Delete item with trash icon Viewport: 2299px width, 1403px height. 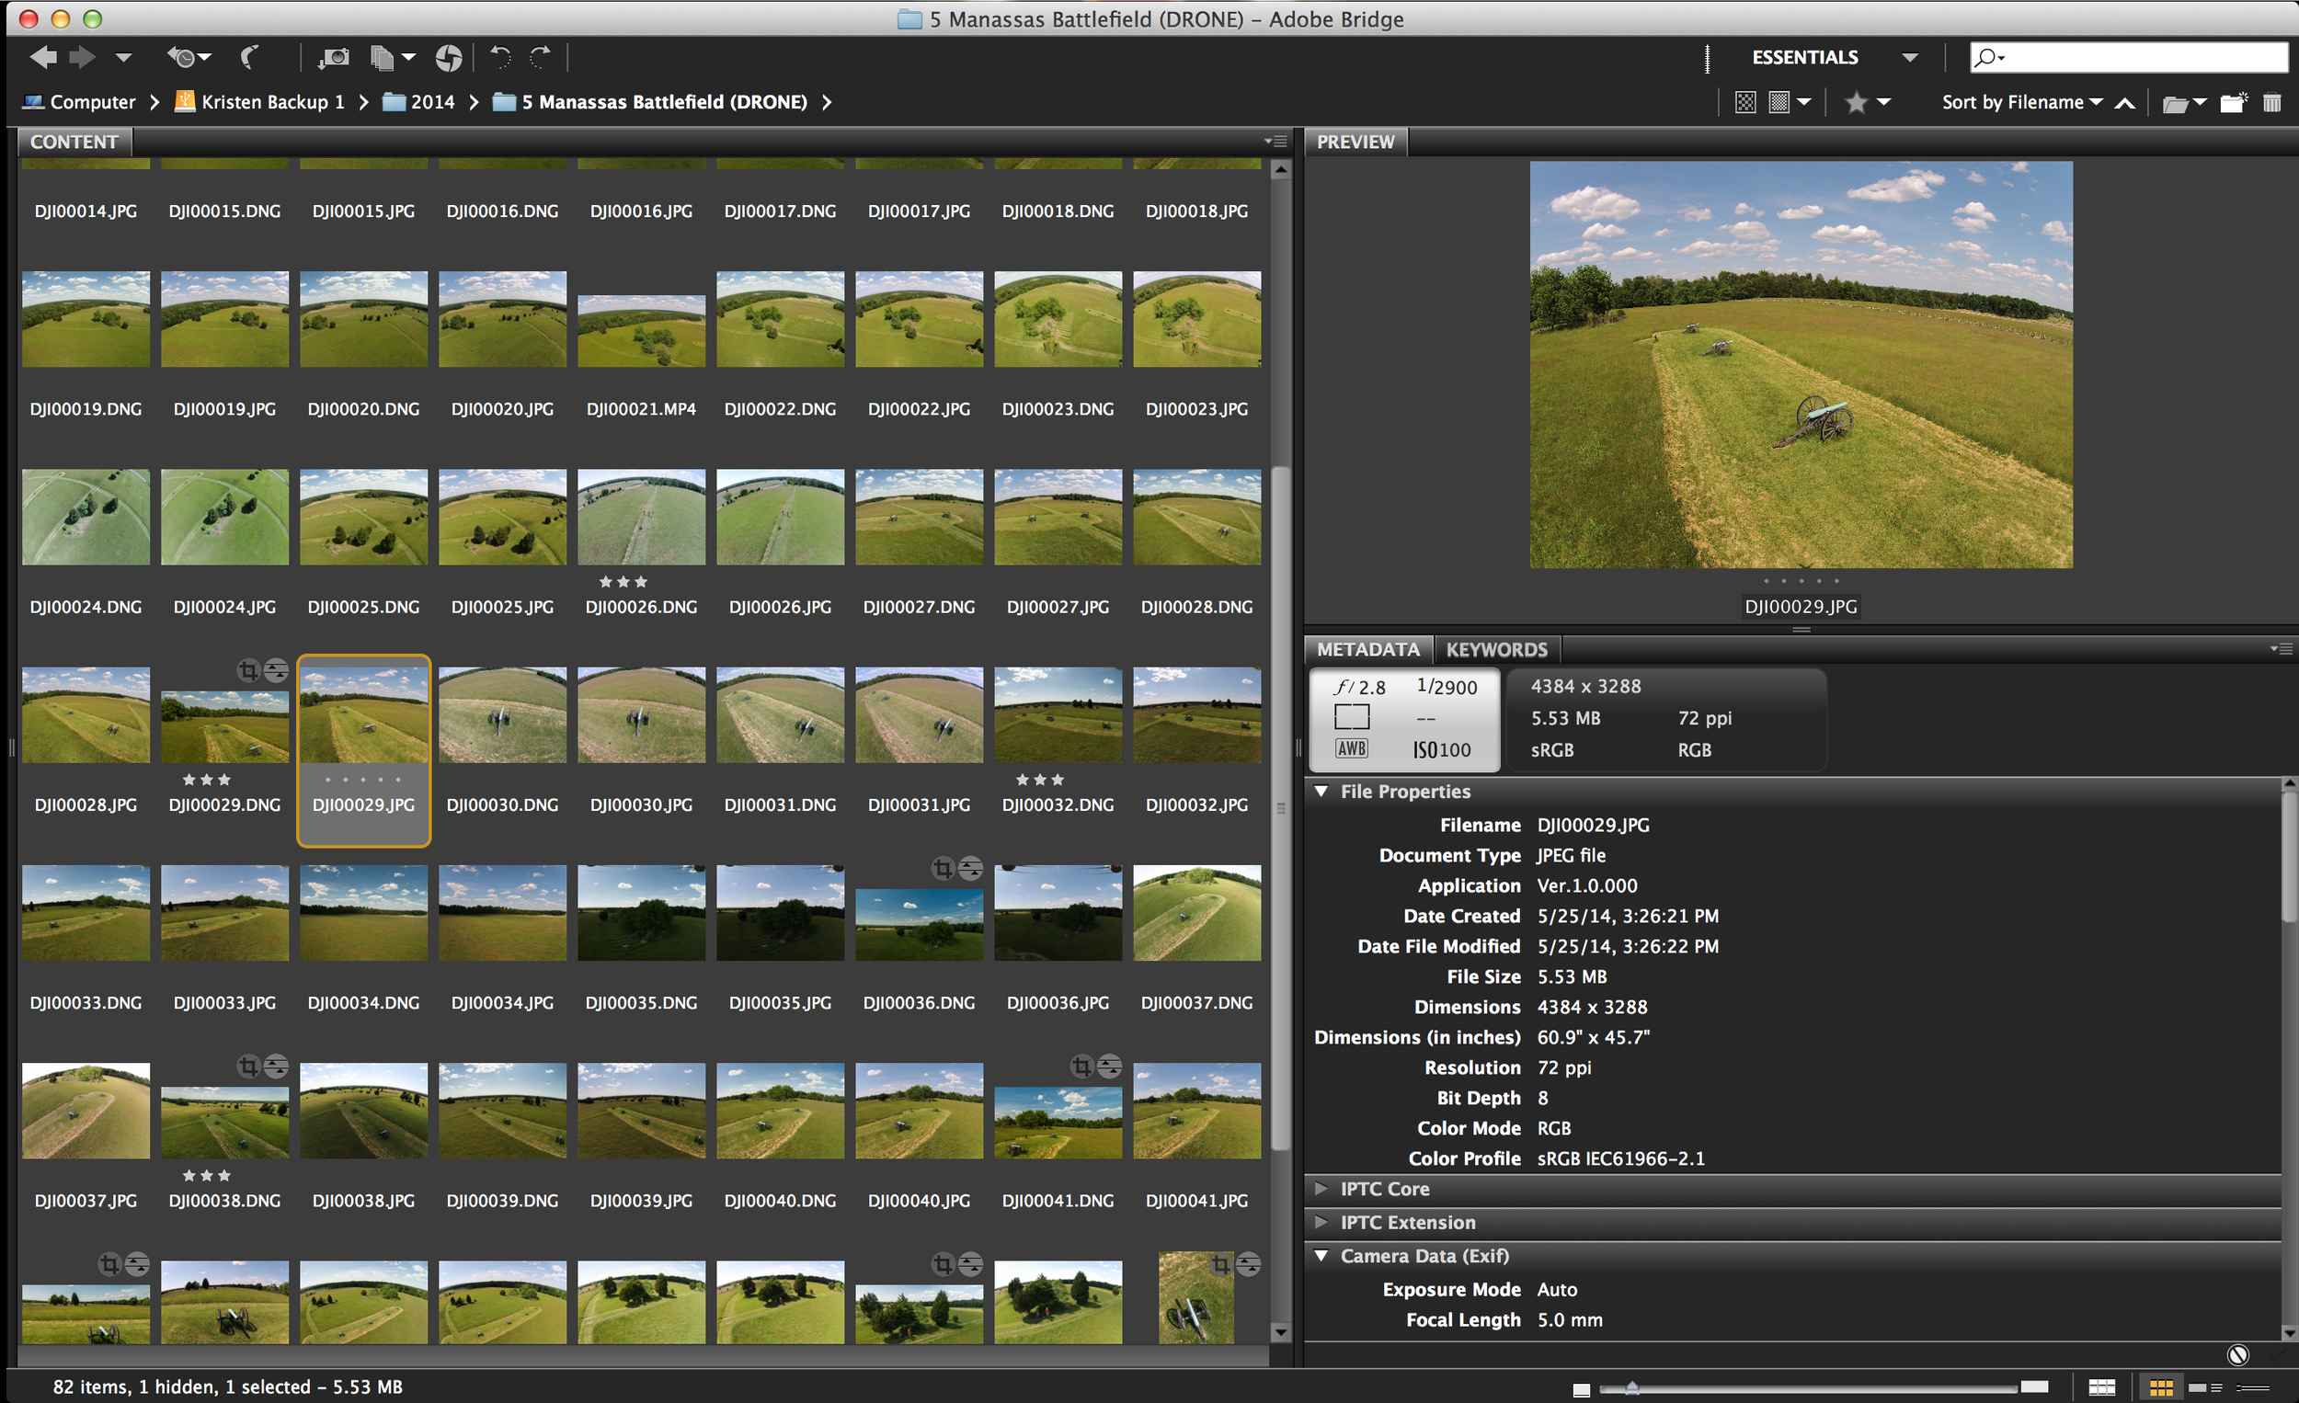tap(2272, 103)
